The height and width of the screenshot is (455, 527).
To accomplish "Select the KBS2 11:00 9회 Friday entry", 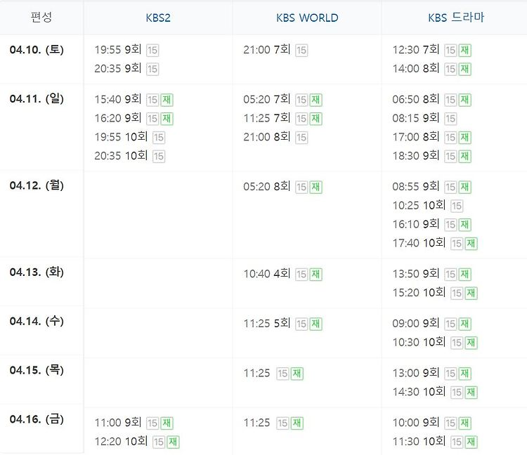I will (134, 423).
